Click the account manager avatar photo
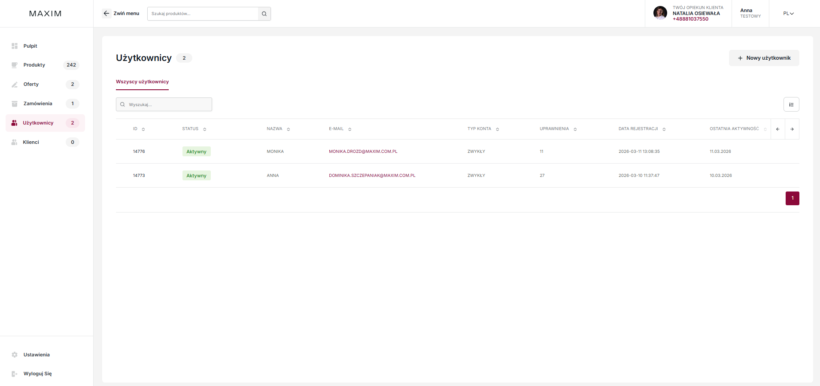 tap(660, 13)
